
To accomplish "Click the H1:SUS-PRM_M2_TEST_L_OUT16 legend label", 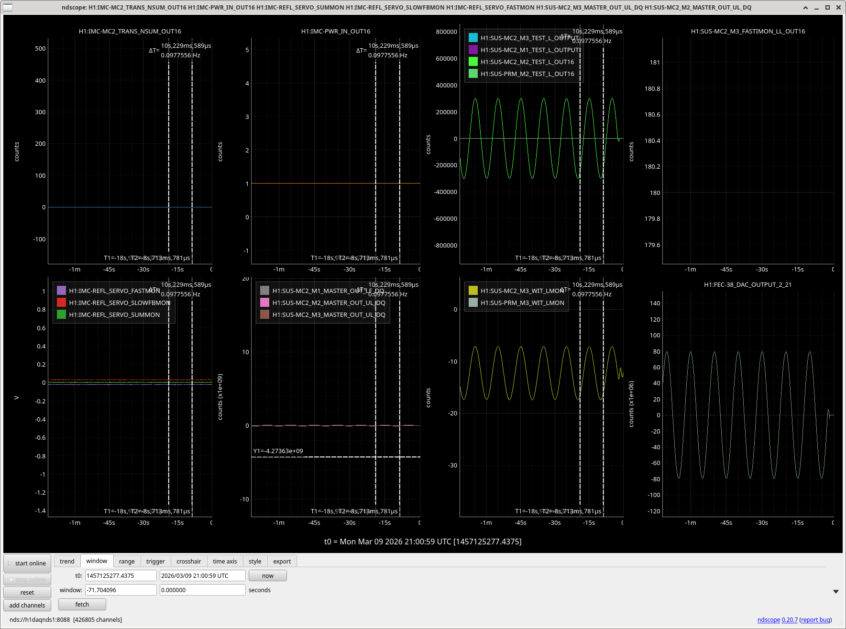I will tap(527, 74).
